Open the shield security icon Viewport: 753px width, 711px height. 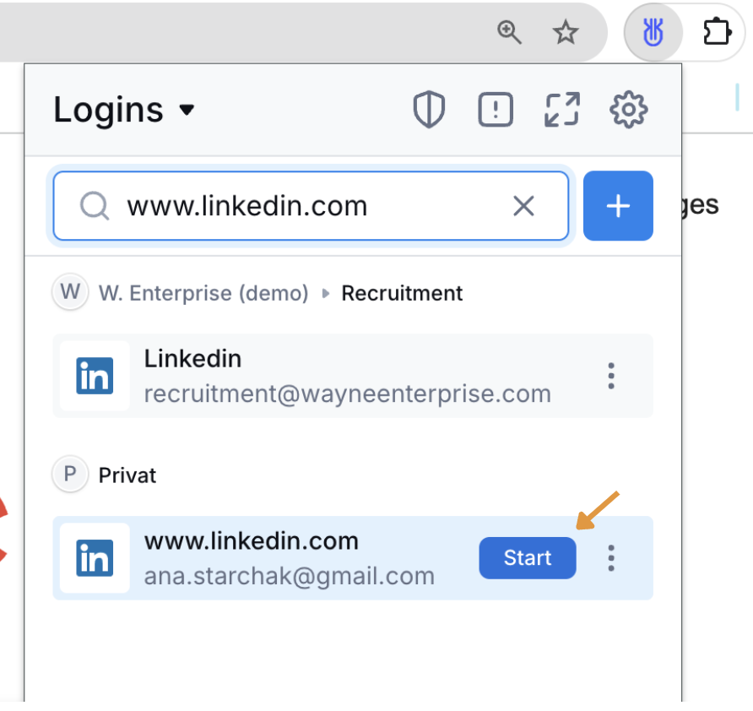click(429, 110)
